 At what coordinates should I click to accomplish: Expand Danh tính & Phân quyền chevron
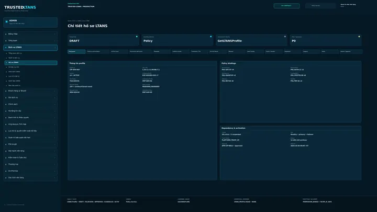coord(55,118)
